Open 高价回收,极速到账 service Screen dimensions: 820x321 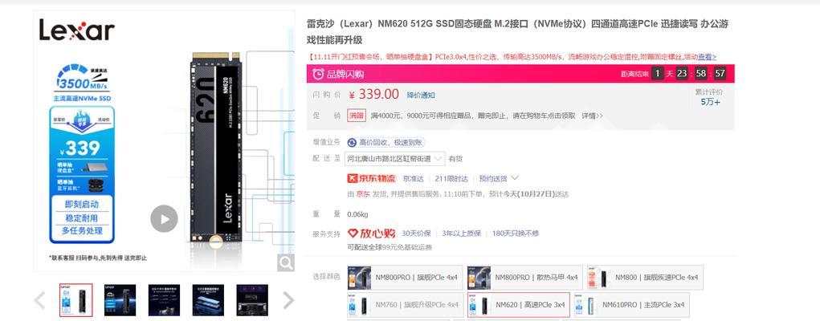point(386,142)
